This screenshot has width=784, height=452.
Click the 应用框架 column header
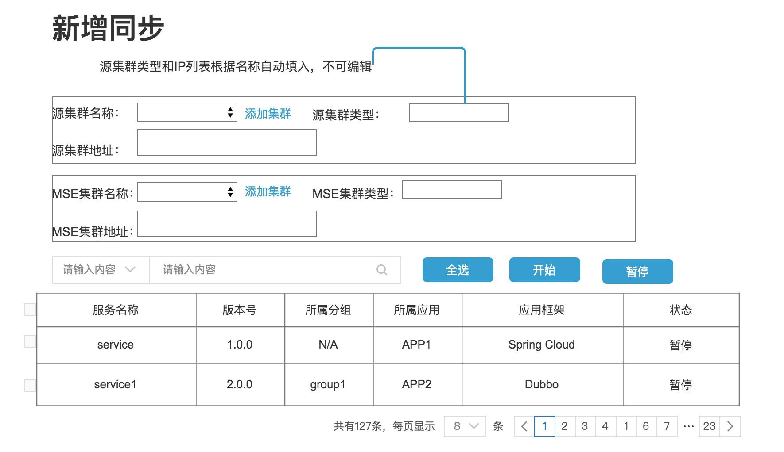(542, 310)
